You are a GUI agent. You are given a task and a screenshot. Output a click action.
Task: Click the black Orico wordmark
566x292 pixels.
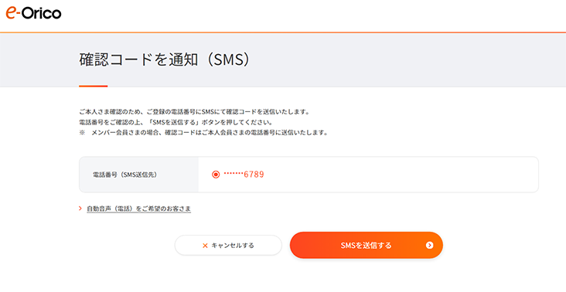(41, 14)
